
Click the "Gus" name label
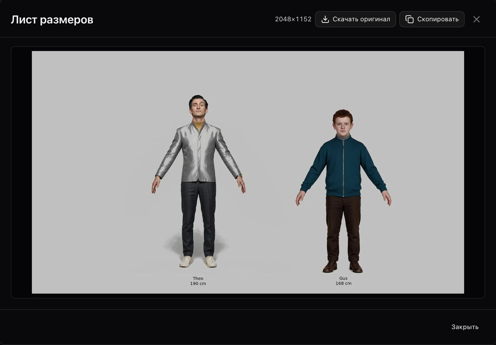pos(343,278)
